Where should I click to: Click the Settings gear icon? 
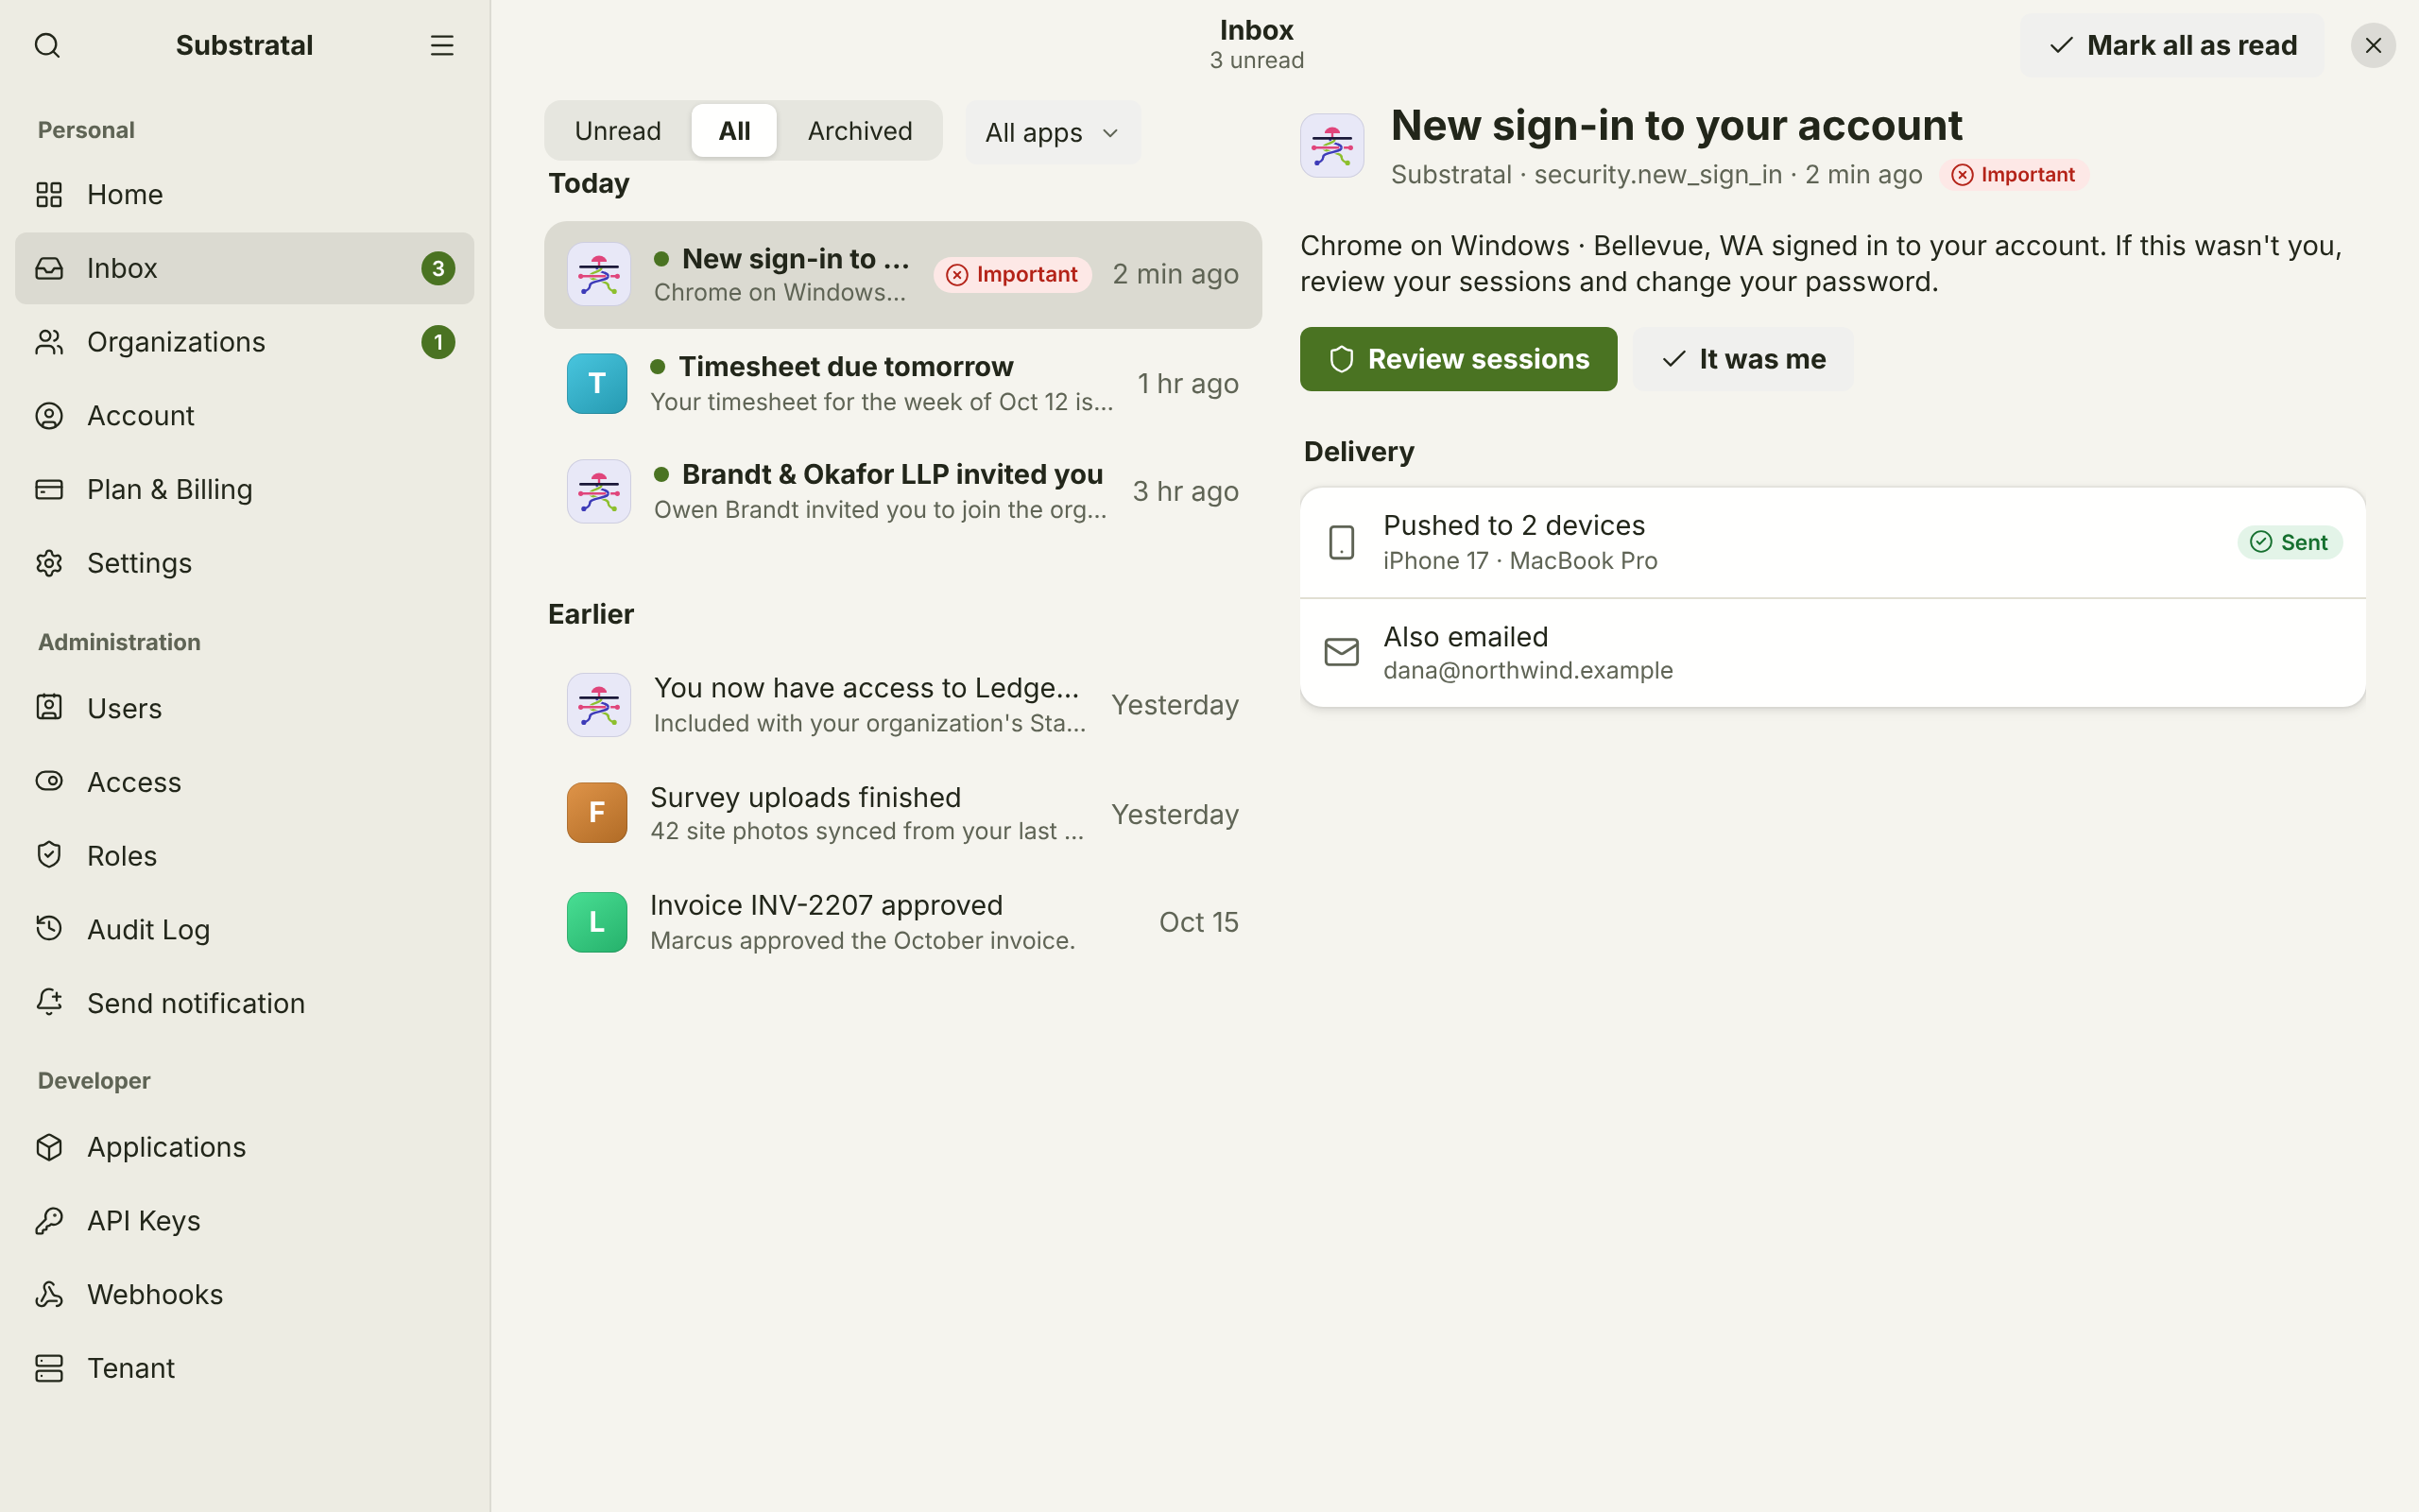coord(49,563)
